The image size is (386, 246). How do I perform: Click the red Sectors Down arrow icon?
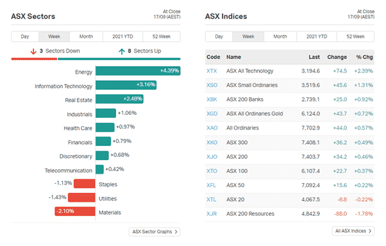pos(33,51)
